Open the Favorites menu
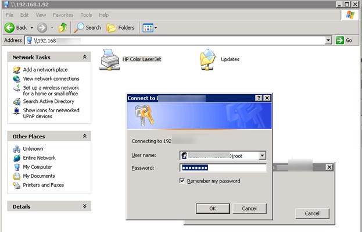Image resolution: width=362 pixels, height=232 pixels. click(63, 15)
